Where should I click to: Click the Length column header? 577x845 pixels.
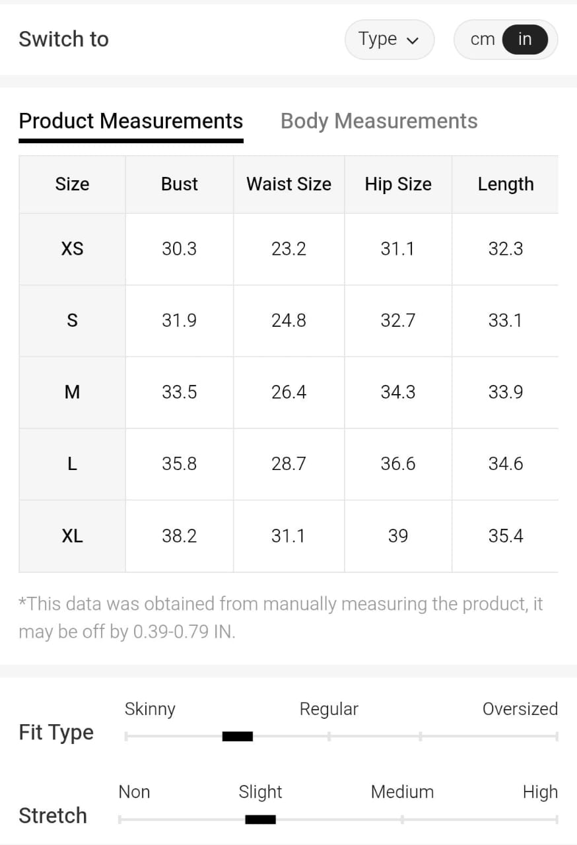pyautogui.click(x=506, y=184)
